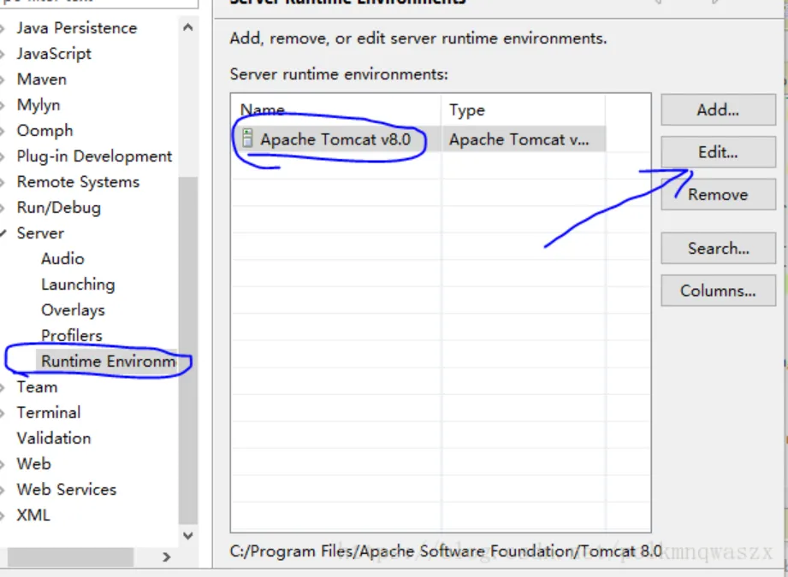Expand the Run/Debug node arrow
This screenshot has height=577, width=788.
click(x=3, y=208)
